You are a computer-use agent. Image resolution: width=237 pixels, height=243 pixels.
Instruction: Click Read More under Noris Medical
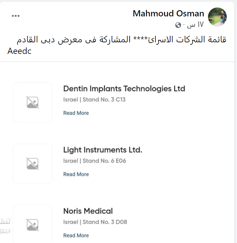[76, 235]
